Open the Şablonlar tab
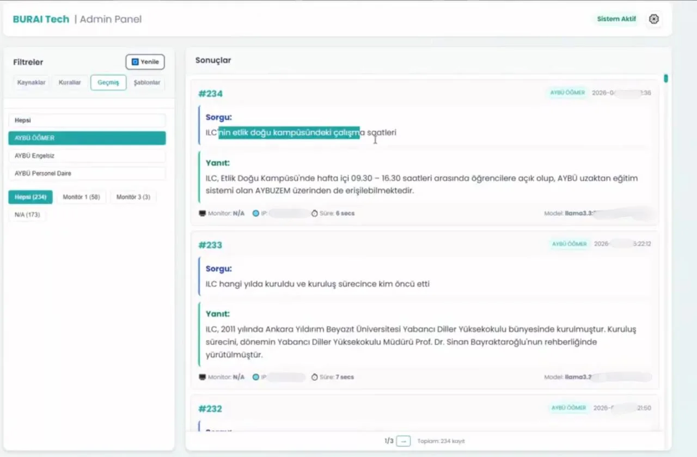The image size is (697, 457). 147,83
